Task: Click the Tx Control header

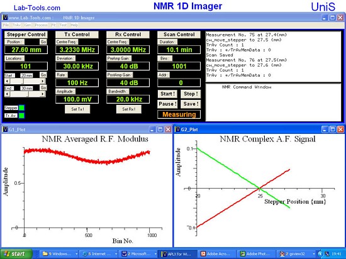Action: [x=77, y=35]
